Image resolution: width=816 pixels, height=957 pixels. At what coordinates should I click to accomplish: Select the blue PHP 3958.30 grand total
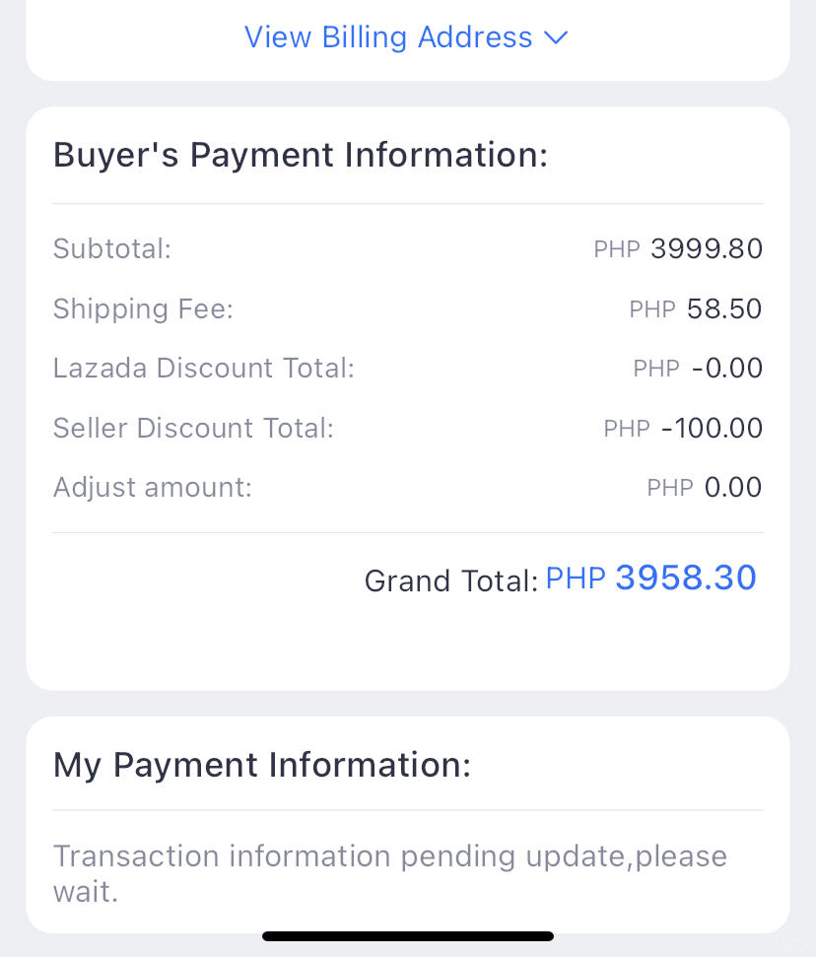point(651,578)
